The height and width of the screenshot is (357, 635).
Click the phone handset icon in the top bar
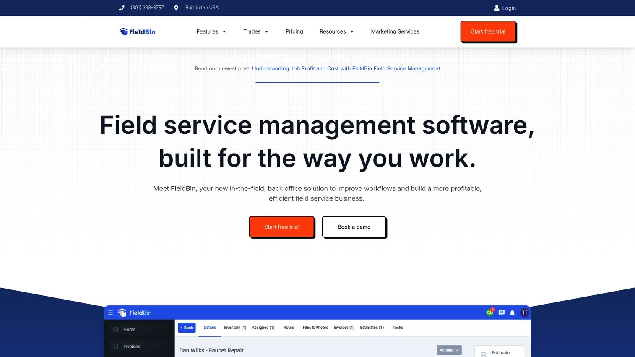[x=122, y=8]
